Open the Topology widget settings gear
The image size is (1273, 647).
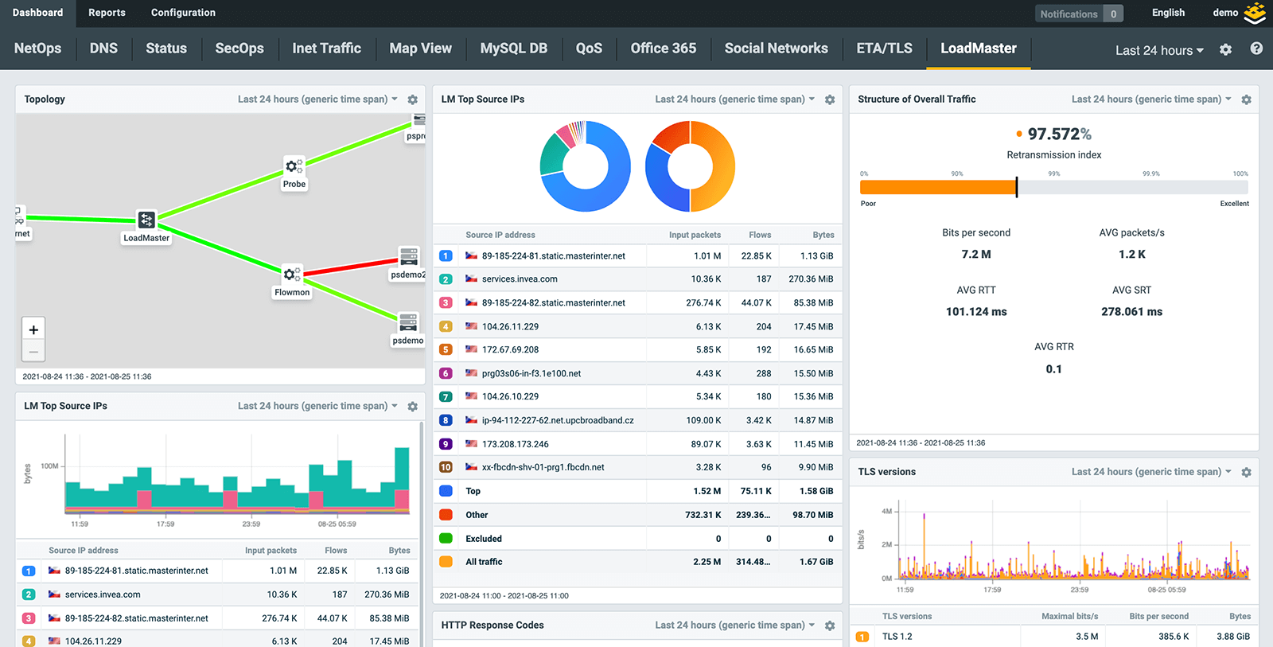[x=412, y=100]
